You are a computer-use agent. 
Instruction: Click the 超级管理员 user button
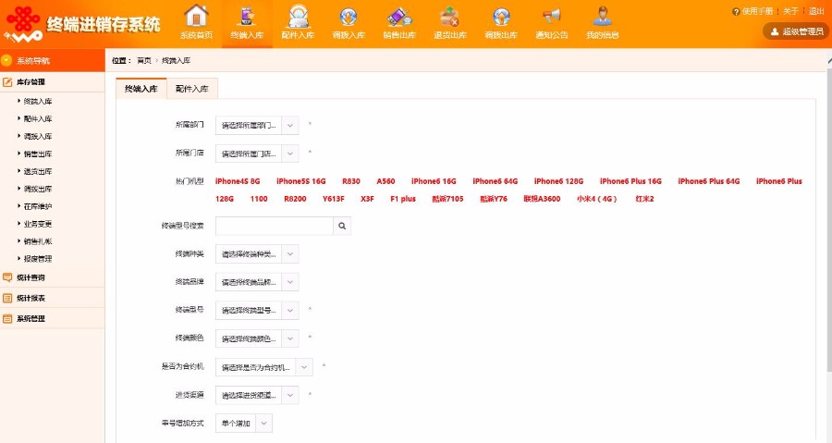(796, 31)
